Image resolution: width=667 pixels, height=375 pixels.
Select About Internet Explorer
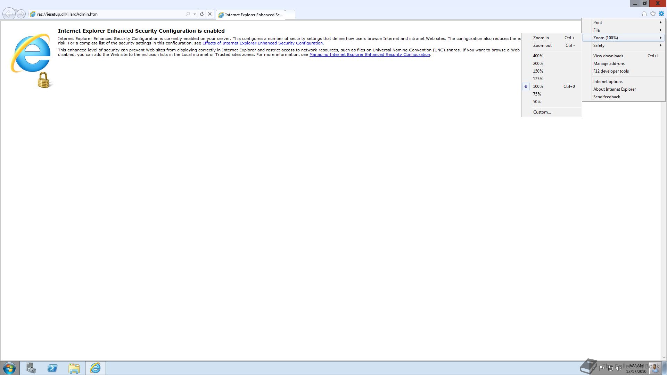(624, 89)
